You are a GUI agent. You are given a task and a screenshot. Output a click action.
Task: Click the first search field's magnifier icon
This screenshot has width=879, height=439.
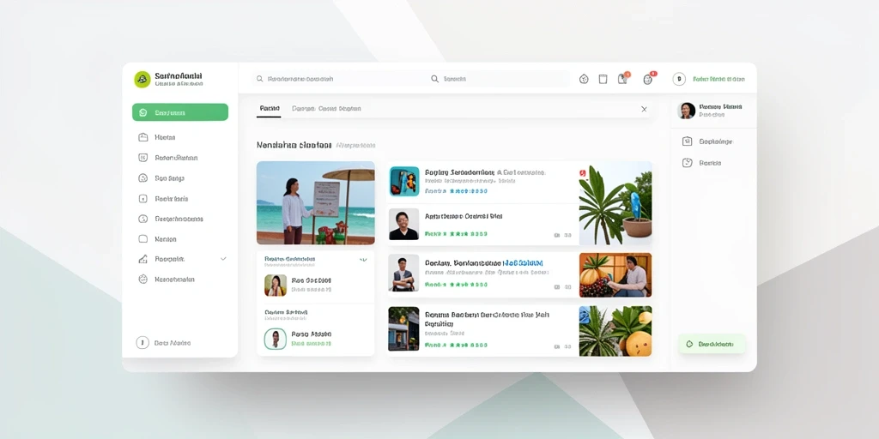click(x=259, y=79)
